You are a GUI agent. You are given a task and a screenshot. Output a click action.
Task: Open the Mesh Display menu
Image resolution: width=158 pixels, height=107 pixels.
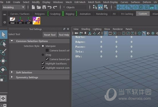click(x=111, y=2)
